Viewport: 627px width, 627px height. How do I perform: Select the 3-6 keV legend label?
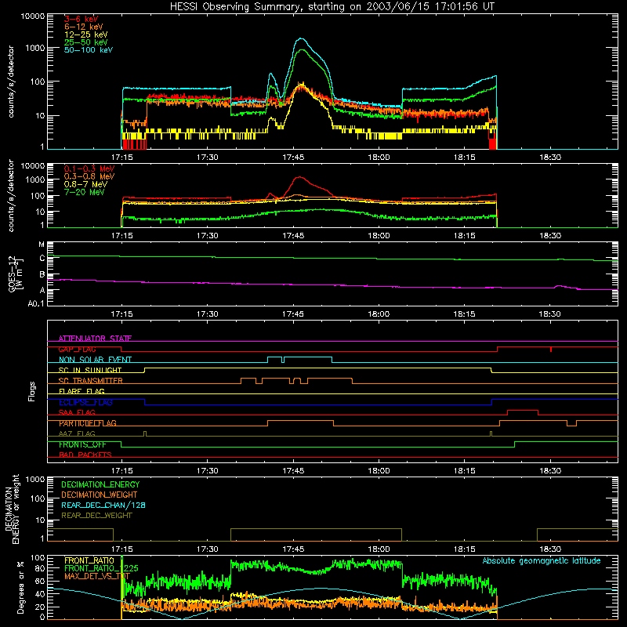click(x=81, y=19)
